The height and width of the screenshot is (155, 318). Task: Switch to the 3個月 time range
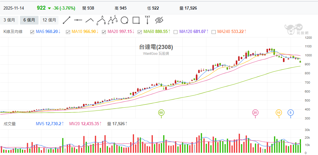click(x=9, y=20)
